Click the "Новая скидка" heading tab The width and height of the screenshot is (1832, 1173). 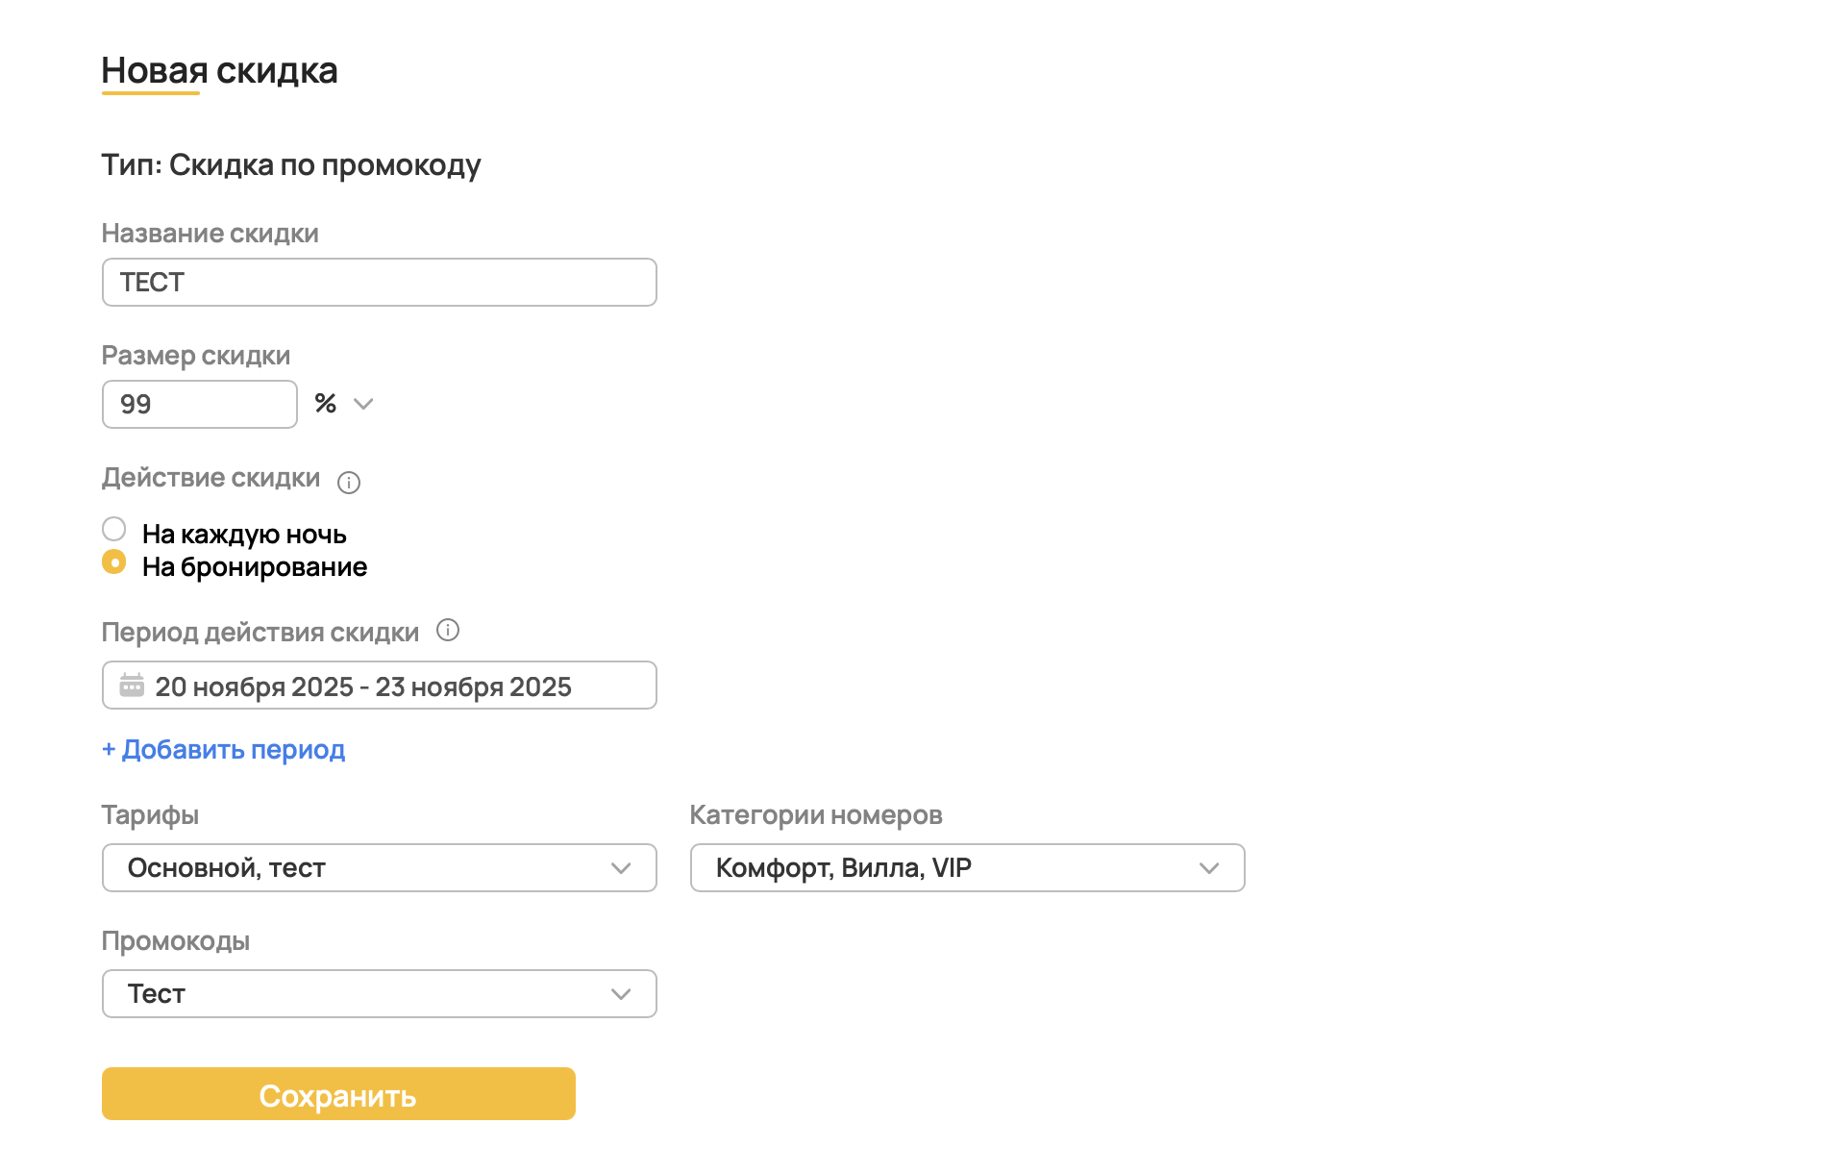(x=219, y=71)
